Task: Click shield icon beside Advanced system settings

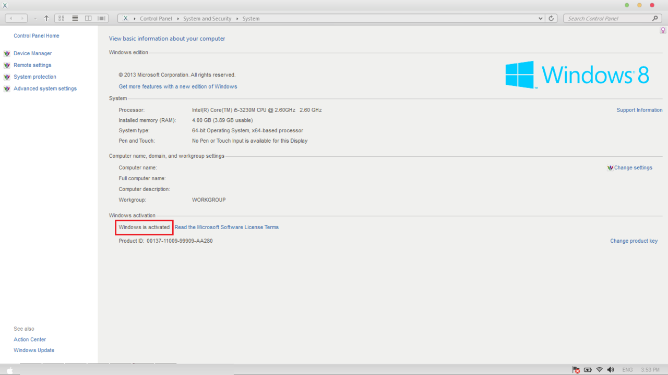Action: [x=7, y=89]
